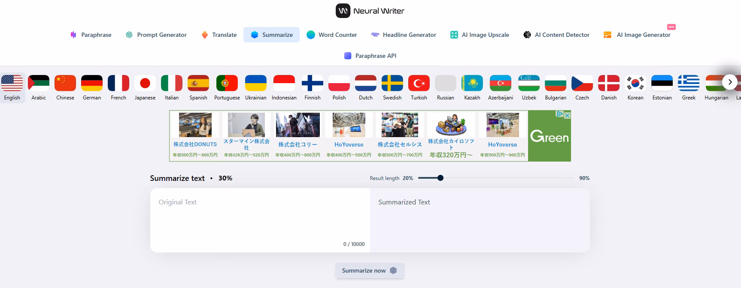
Task: Pick the Spanish flag
Action: coord(198,83)
